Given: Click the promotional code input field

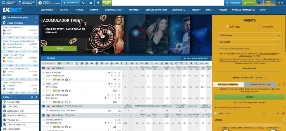Looking at the screenshot, I should [249, 49].
